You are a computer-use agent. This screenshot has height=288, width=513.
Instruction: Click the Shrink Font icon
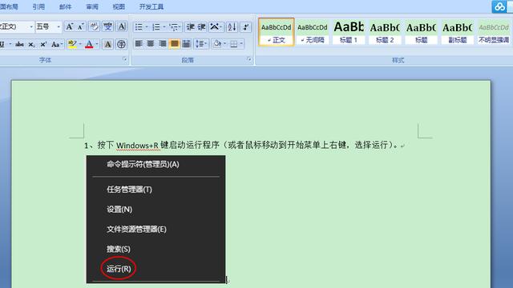81,26
